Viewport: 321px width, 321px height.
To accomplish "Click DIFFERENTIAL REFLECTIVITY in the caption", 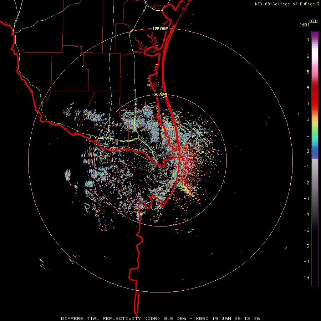I will [x=101, y=319].
